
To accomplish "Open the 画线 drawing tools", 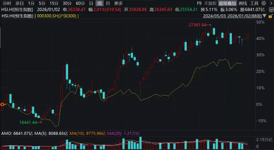I will pos(243,3).
